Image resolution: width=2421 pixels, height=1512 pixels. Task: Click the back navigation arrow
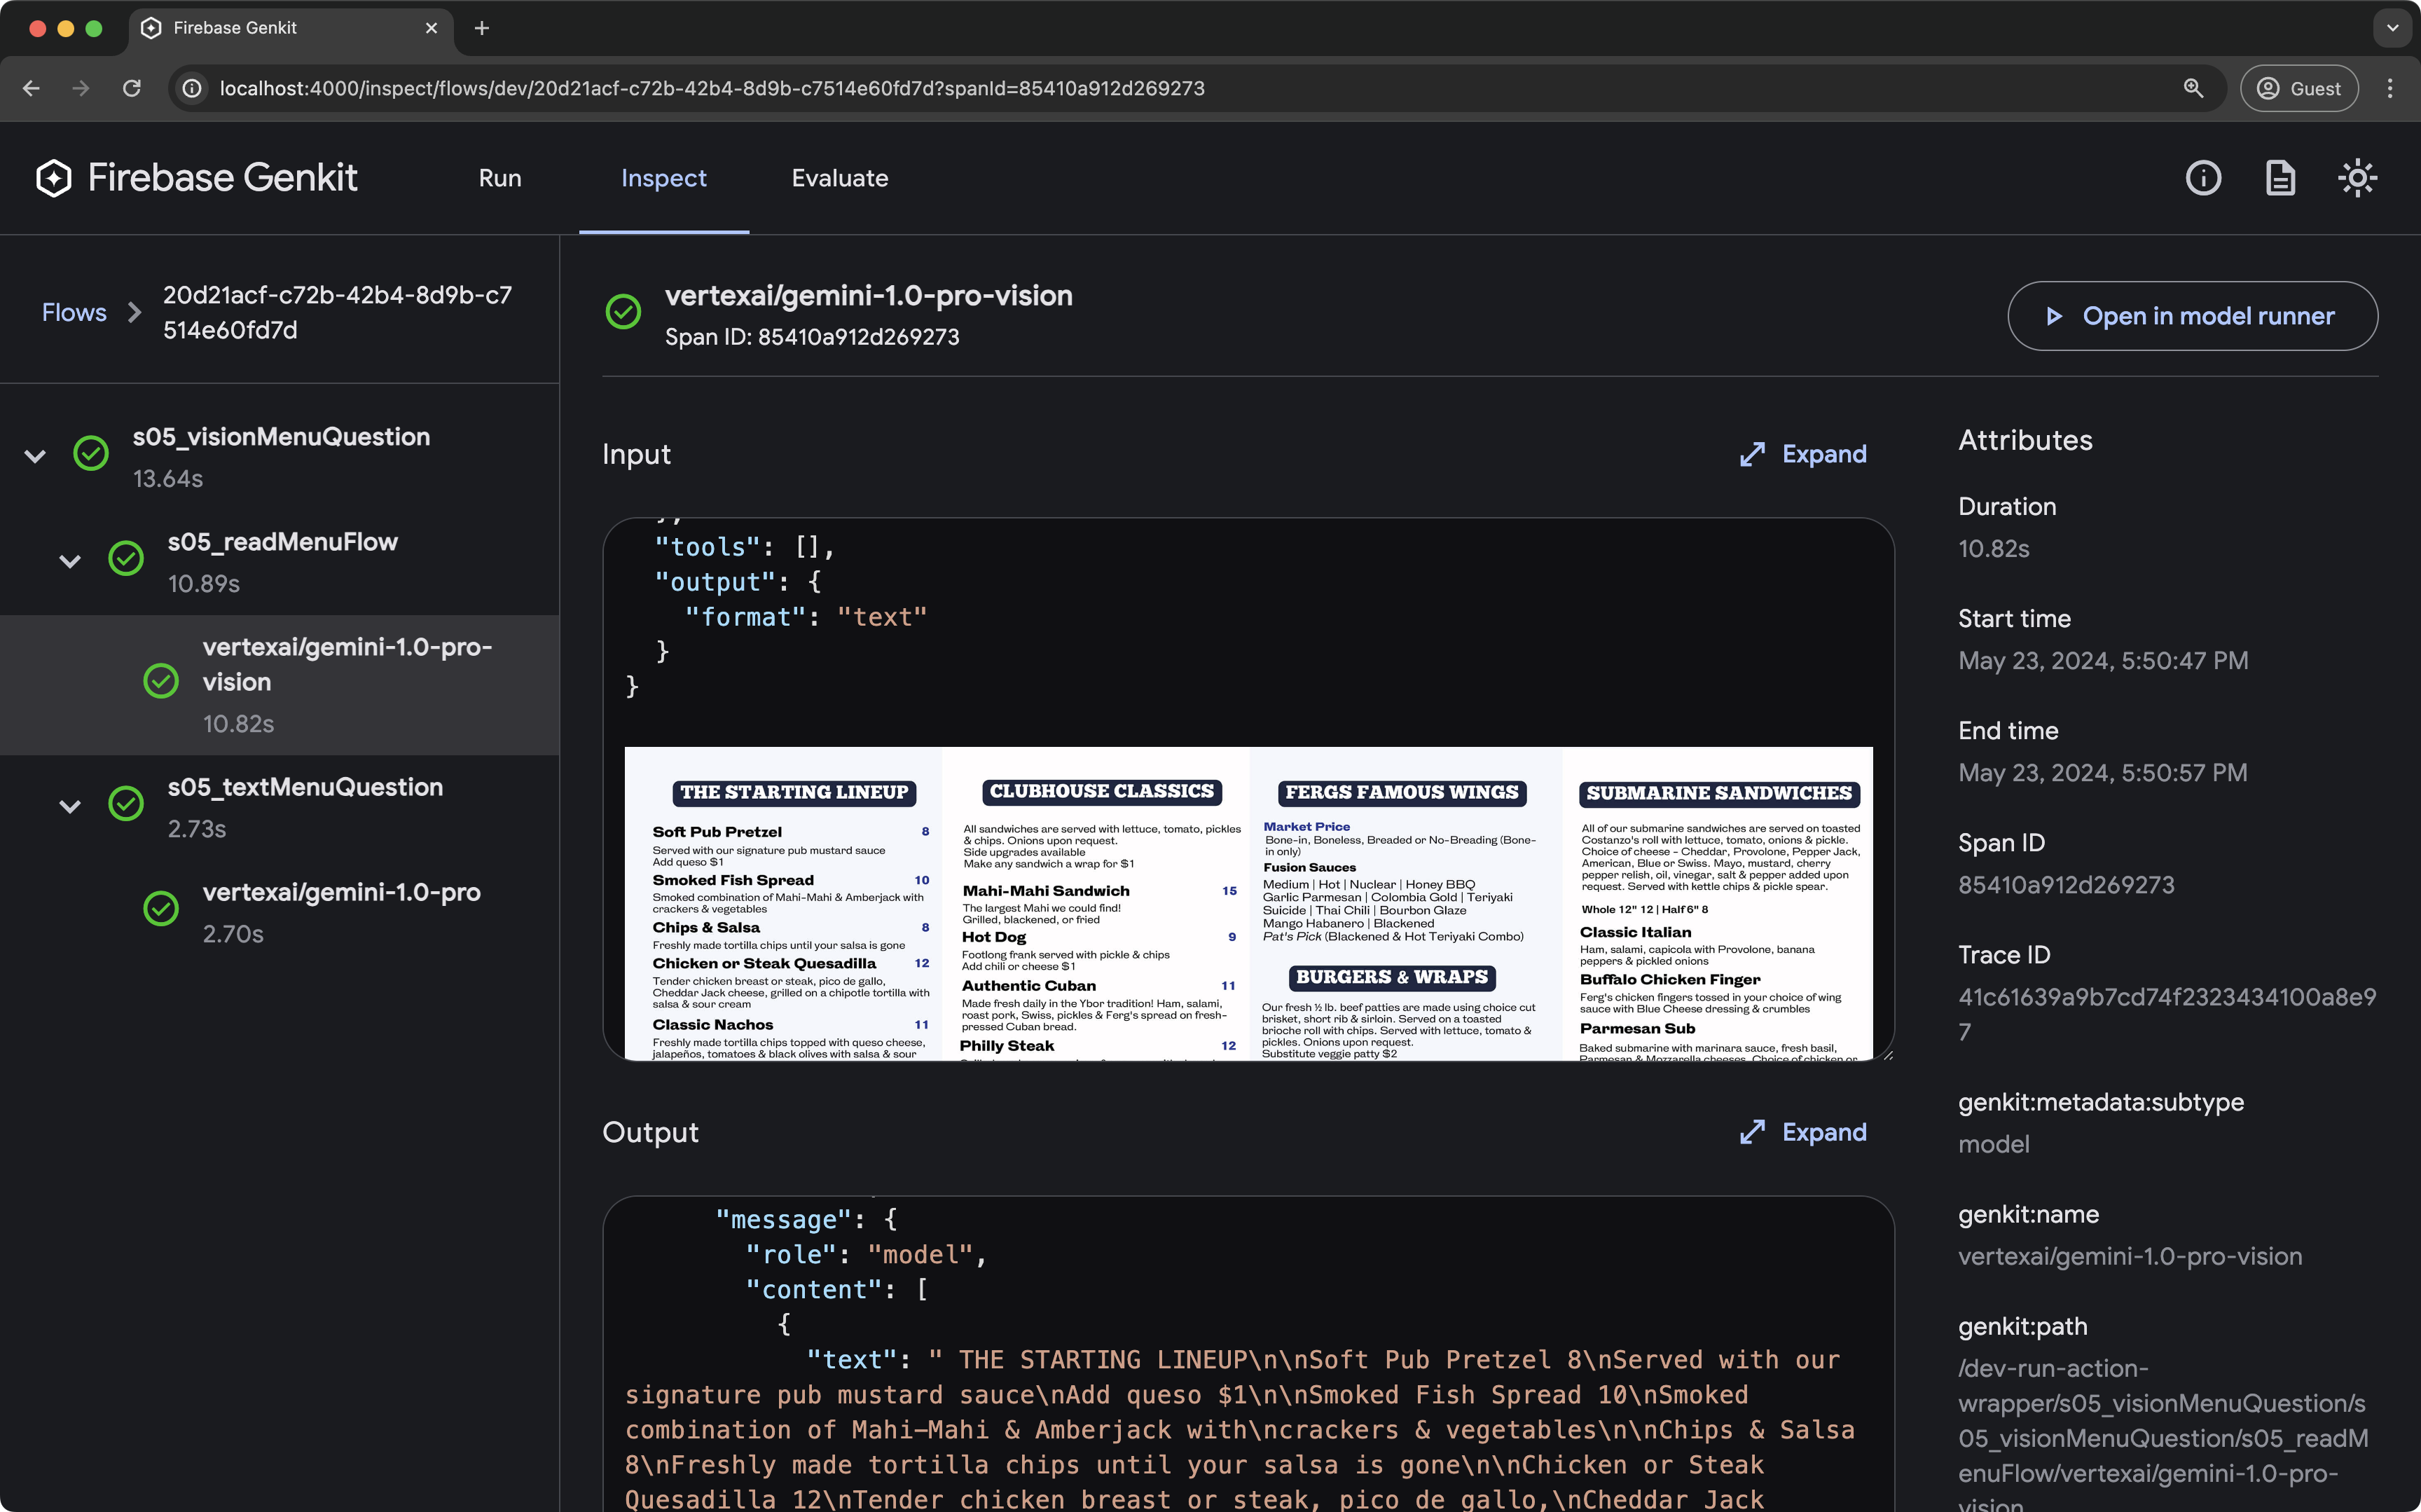click(31, 88)
